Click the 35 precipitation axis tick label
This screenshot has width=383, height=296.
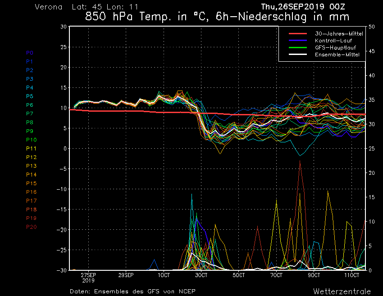pyautogui.click(x=372, y=100)
